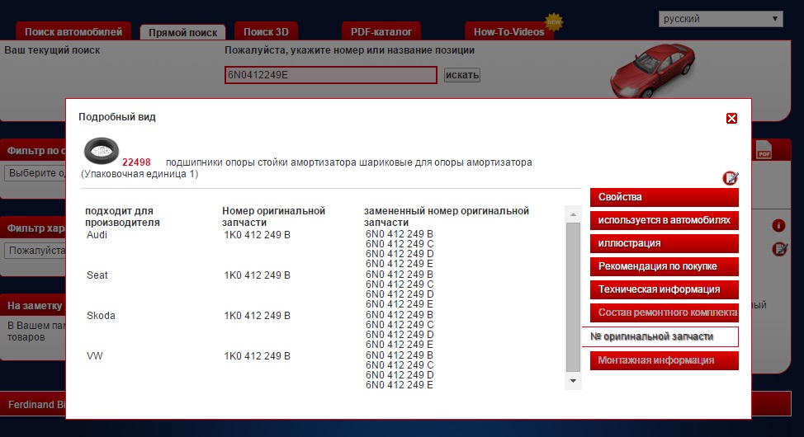Click the scroll down arrow in the list
This screenshot has width=804, height=437.
(x=573, y=381)
